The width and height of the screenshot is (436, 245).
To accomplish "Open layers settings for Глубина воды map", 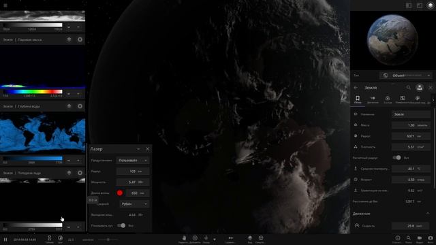I will 69,106.
